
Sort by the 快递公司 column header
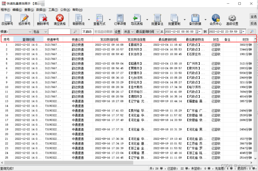click(x=78, y=39)
